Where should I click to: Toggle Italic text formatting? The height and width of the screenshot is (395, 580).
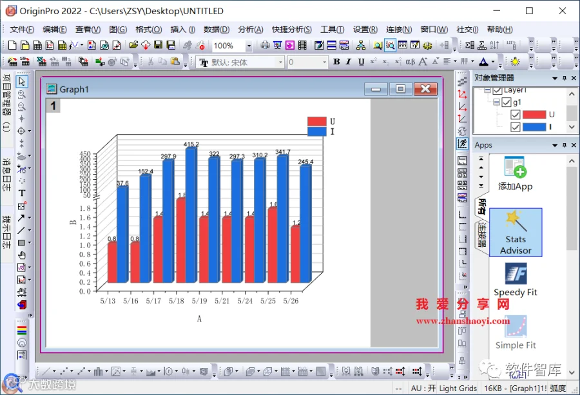[349, 62]
